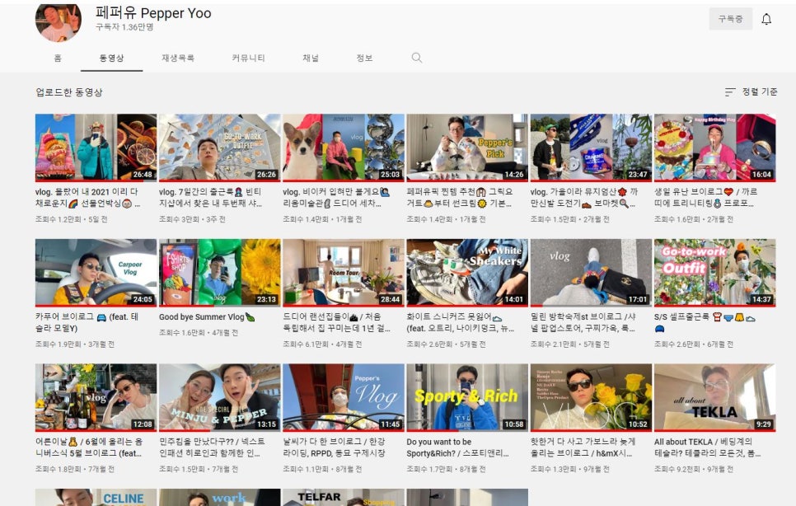Play the Carpoor Vlog 24:05 thumbnail
The height and width of the screenshot is (506, 796).
[x=96, y=273]
